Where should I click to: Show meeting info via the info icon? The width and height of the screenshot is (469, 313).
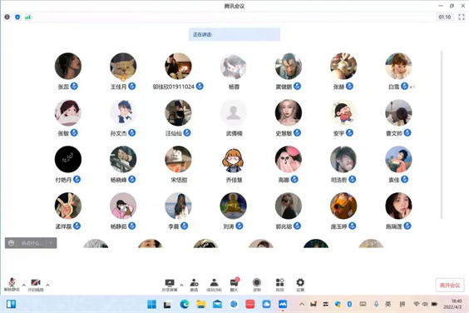pyautogui.click(x=7, y=17)
